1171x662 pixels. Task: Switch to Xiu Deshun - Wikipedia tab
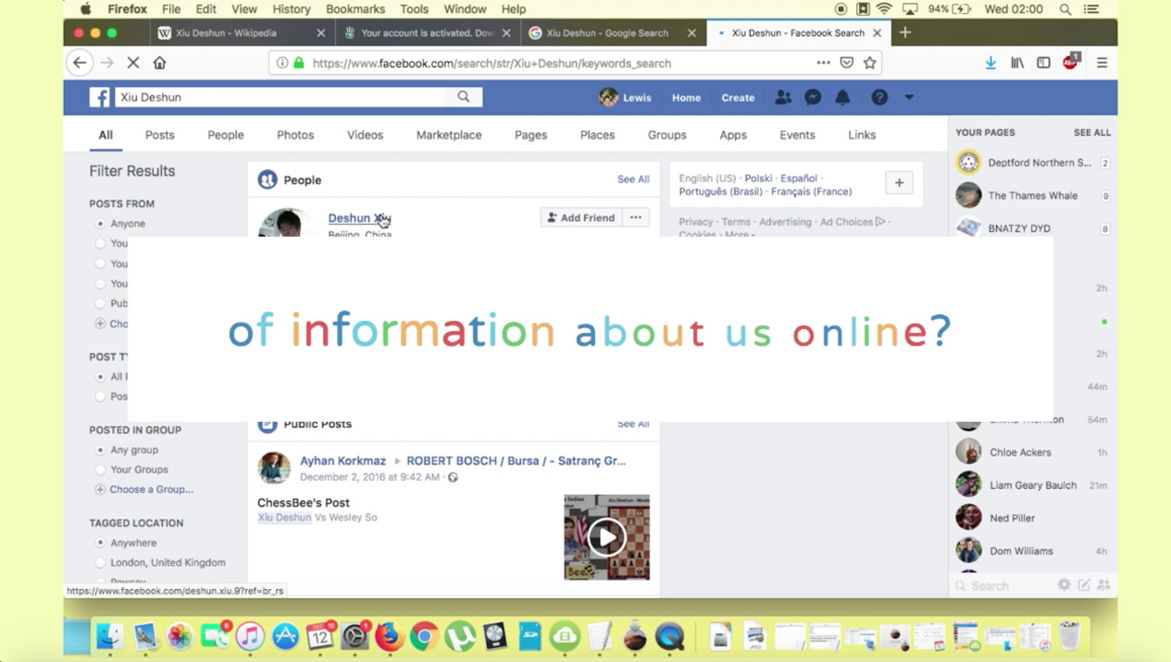pos(241,32)
